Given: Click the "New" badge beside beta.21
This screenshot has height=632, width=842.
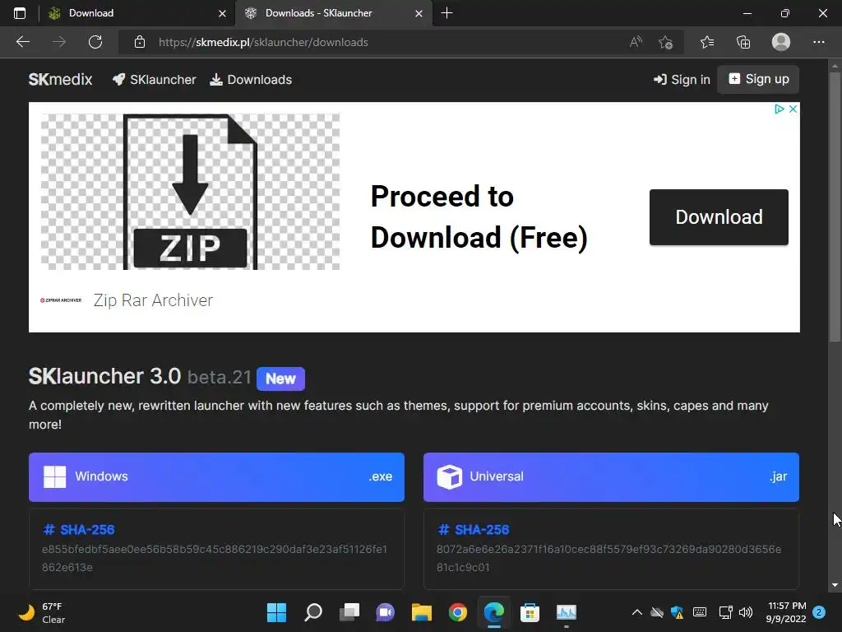Looking at the screenshot, I should pos(281,379).
